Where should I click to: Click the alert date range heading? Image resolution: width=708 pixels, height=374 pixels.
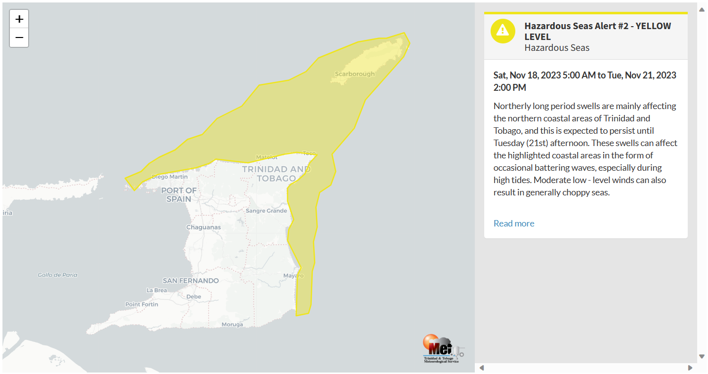(585, 81)
